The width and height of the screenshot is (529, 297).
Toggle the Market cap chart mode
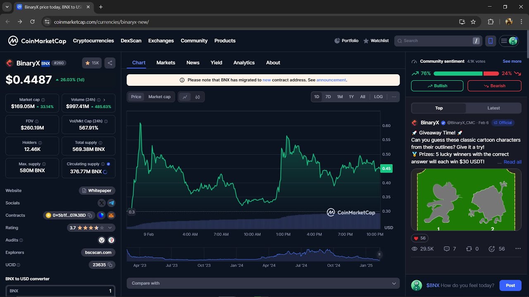tap(160, 97)
